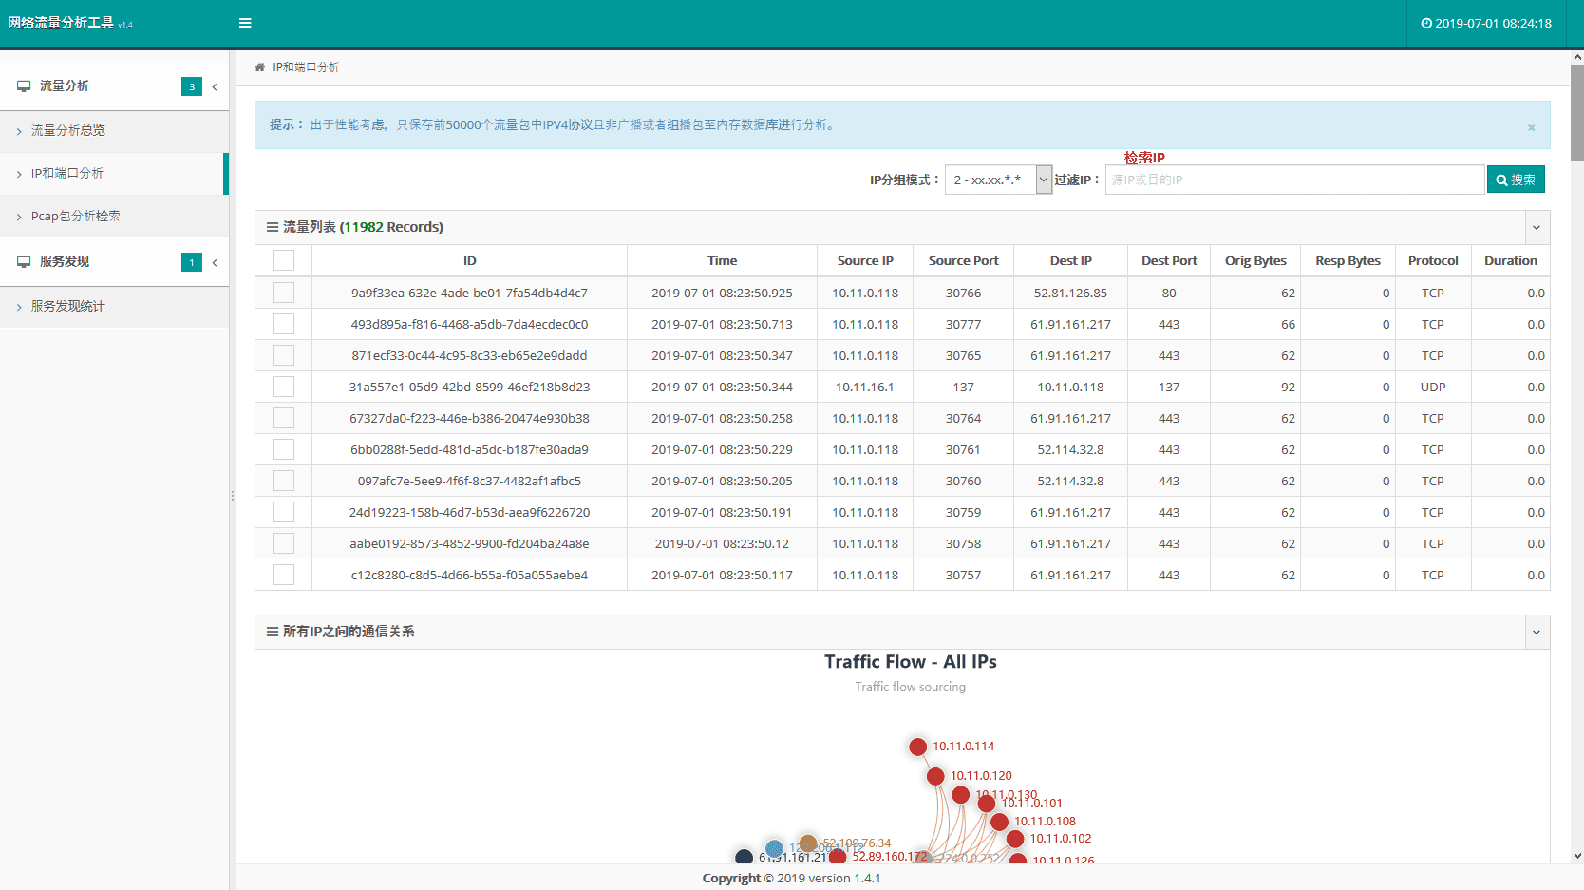Collapse the 流量列表 panel
The image size is (1584, 890).
[1536, 227]
